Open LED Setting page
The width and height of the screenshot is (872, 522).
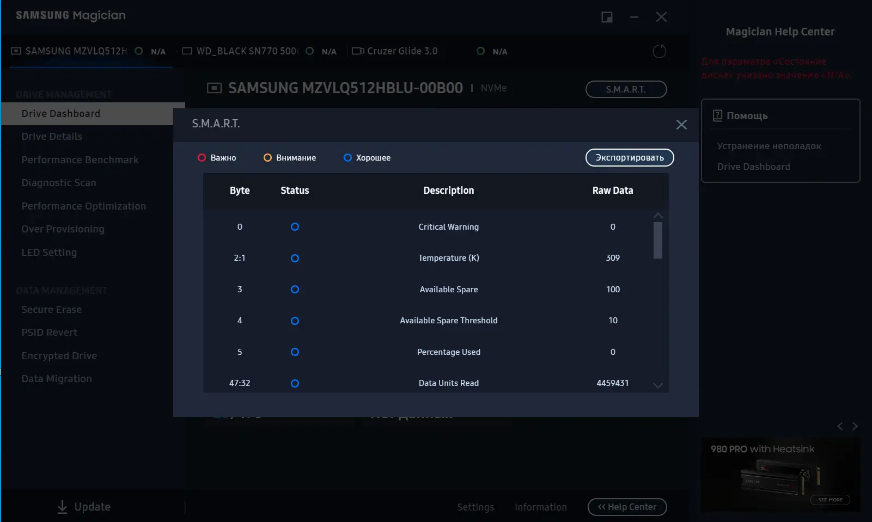tap(49, 253)
